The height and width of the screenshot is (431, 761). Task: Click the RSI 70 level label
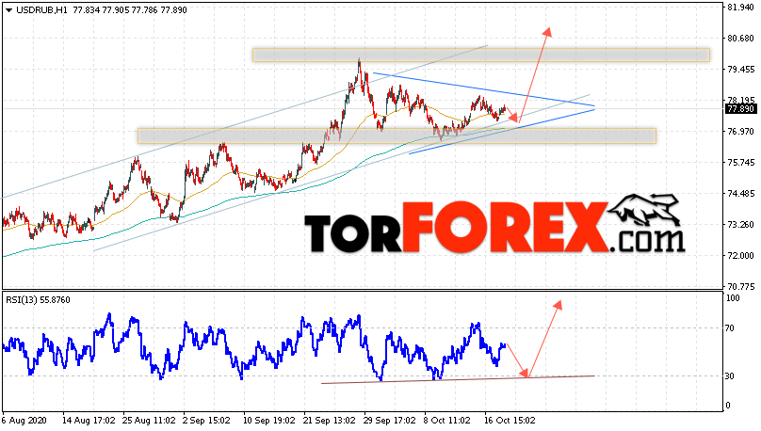[729, 328]
